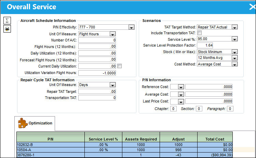The width and height of the screenshot is (256, 158).
Task: Open the 12 Months Avg dropdown
Action: click(x=234, y=58)
